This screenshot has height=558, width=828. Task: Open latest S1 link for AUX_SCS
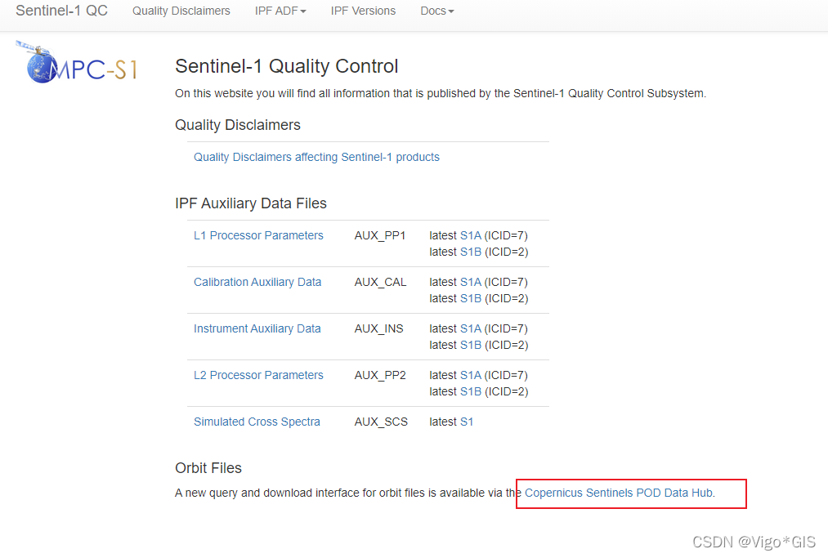467,422
